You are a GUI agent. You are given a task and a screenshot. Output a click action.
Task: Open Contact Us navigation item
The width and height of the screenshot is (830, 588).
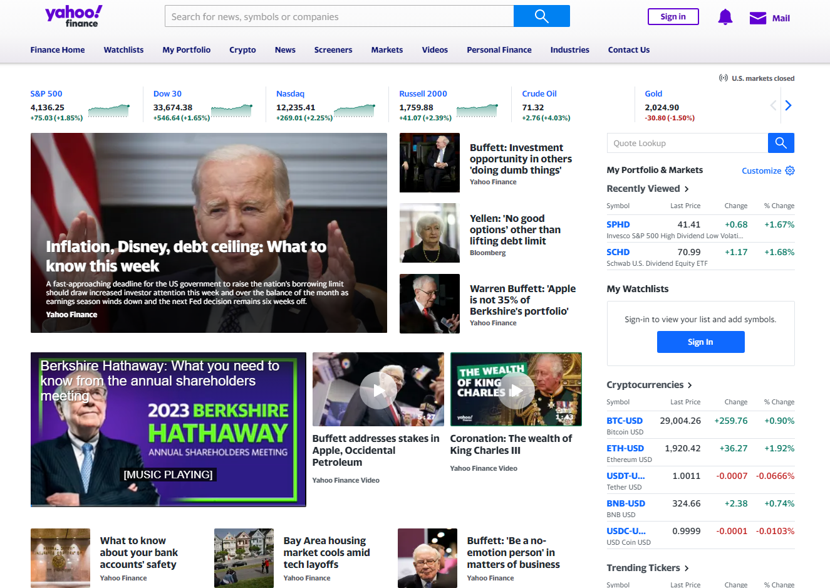[x=628, y=50]
